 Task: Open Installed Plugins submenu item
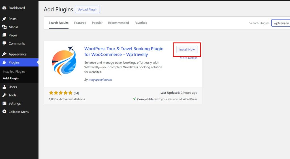14,72
